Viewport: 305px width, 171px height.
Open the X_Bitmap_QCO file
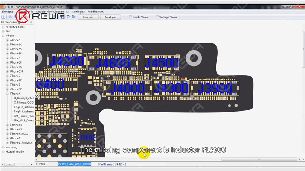24,103
